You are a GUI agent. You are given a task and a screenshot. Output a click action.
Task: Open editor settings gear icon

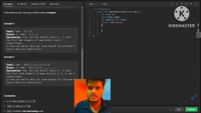tap(191, 4)
